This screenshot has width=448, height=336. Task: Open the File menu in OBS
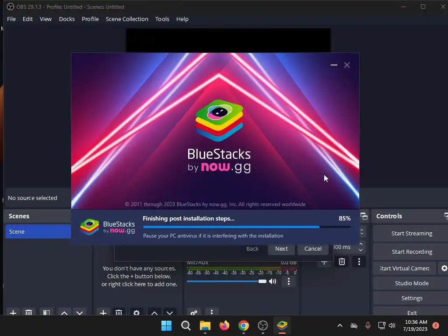pos(11,19)
